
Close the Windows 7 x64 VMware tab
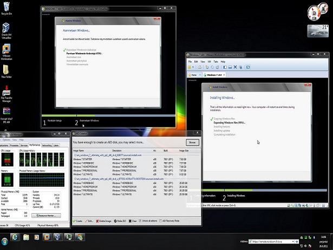(x=224, y=75)
